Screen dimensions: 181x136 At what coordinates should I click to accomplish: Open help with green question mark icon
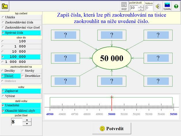[x=176, y=6]
